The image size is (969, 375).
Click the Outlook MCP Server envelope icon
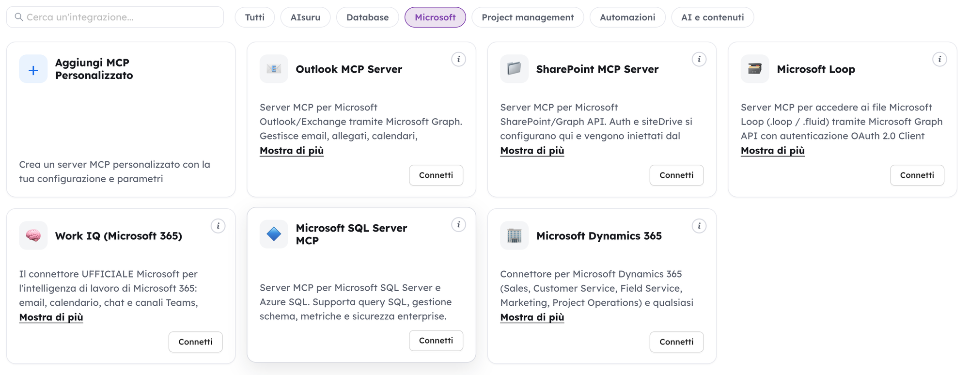(274, 69)
